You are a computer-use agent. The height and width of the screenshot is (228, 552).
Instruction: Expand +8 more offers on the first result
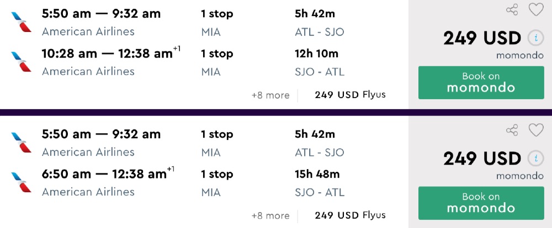tap(270, 95)
